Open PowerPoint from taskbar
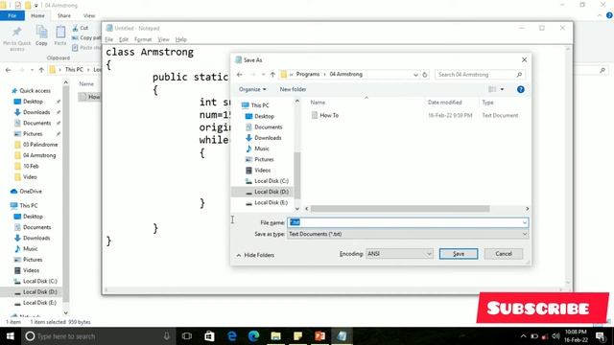 click(x=319, y=336)
